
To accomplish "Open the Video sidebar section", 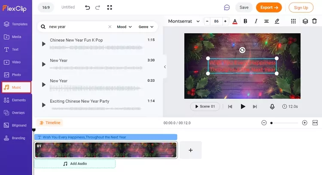I will click(12, 62).
